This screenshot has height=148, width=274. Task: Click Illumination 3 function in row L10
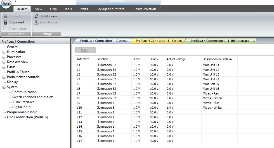pyautogui.click(x=105, y=108)
